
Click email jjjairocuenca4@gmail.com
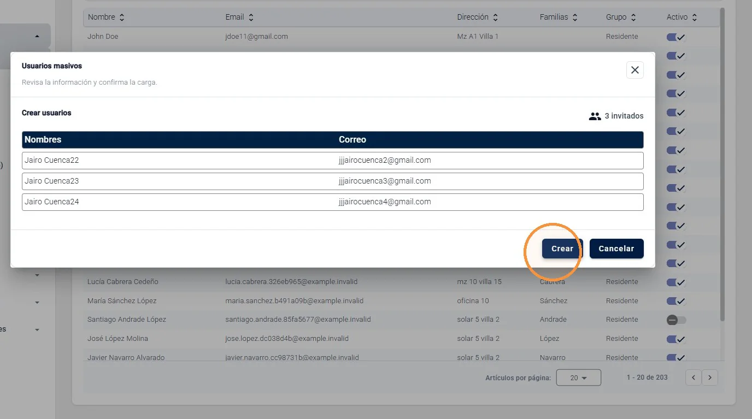coord(385,202)
